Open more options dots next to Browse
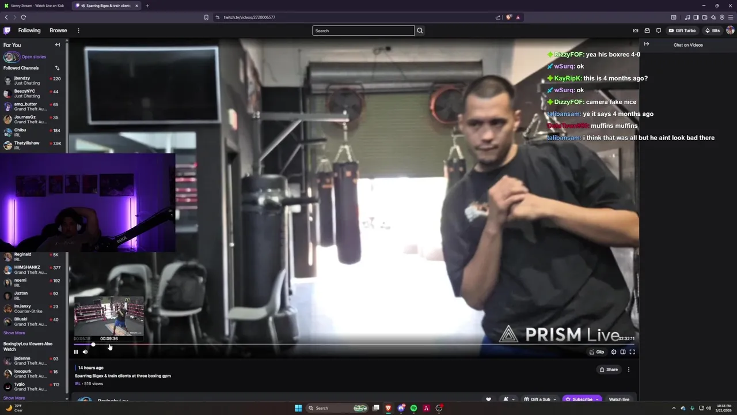 [78, 31]
